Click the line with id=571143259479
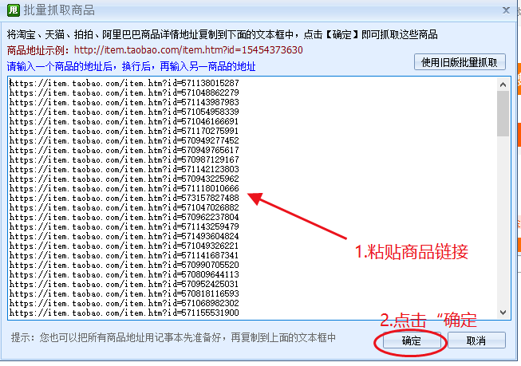 (x=124, y=226)
